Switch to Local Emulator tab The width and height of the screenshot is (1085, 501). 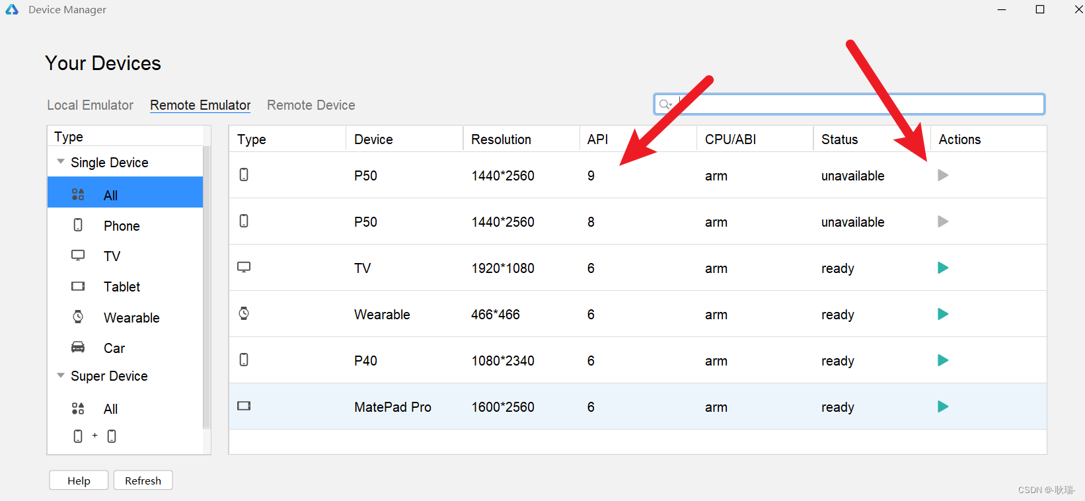click(90, 105)
